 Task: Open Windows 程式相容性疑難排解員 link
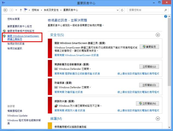click(x=24, y=122)
